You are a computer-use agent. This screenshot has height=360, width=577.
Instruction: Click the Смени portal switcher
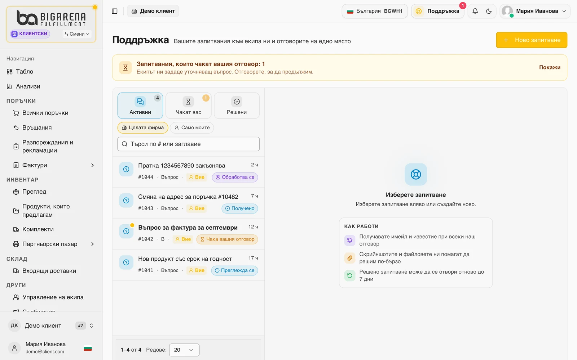coord(77,34)
